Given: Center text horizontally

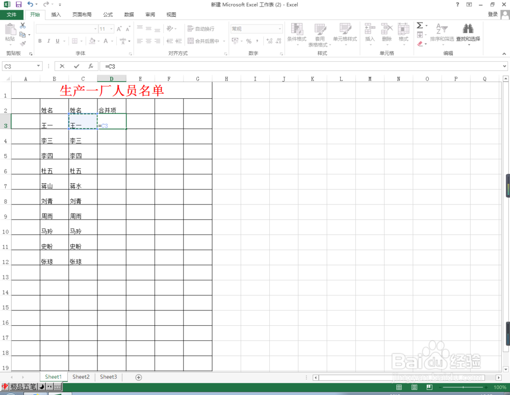Looking at the screenshot, I should tap(148, 41).
